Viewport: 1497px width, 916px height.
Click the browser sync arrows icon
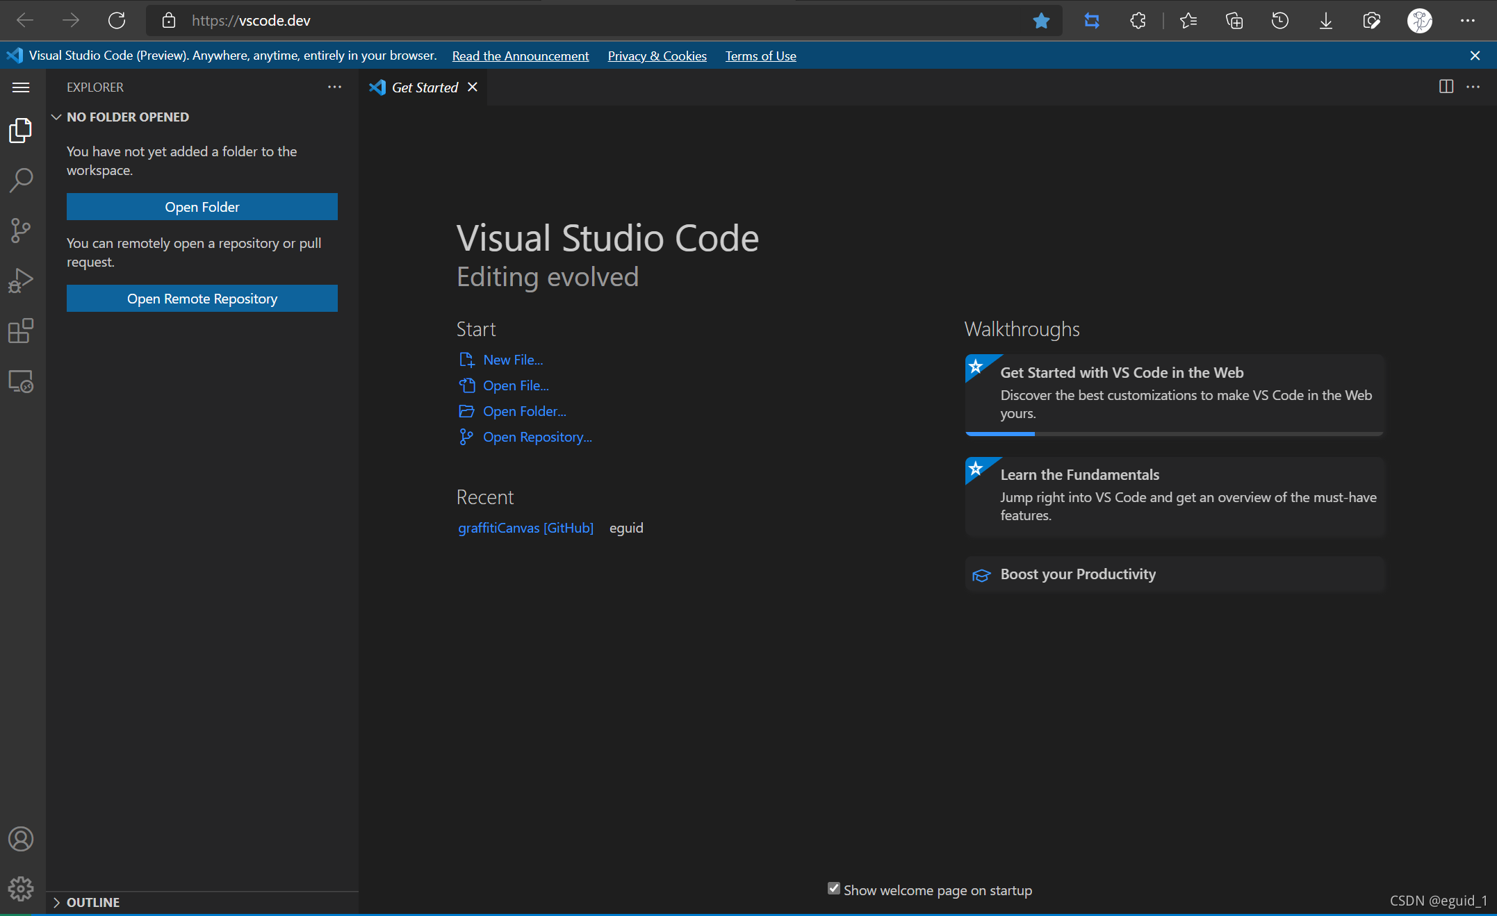click(x=1092, y=21)
